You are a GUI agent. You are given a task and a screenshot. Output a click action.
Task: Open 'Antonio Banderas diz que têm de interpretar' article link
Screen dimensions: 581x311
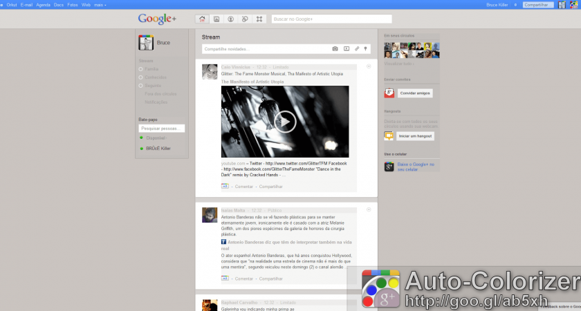point(286,245)
